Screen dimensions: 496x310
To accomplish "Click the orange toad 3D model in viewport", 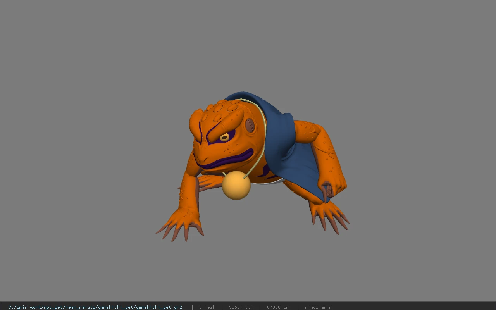I will (252, 167).
